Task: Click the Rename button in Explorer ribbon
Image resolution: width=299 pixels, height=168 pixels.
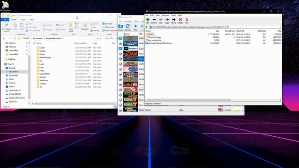Action: click(61, 29)
